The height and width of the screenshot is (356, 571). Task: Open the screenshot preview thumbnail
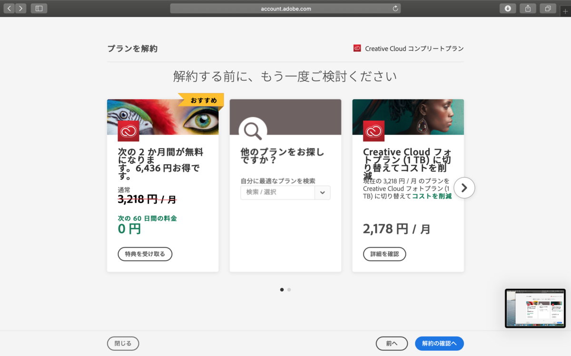tap(535, 308)
